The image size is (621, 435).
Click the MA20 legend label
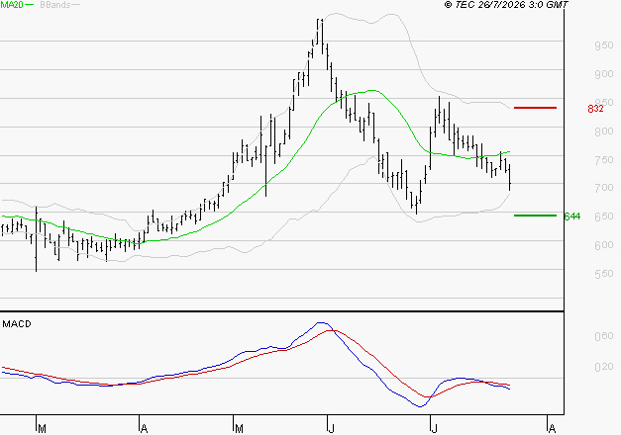click(x=12, y=5)
